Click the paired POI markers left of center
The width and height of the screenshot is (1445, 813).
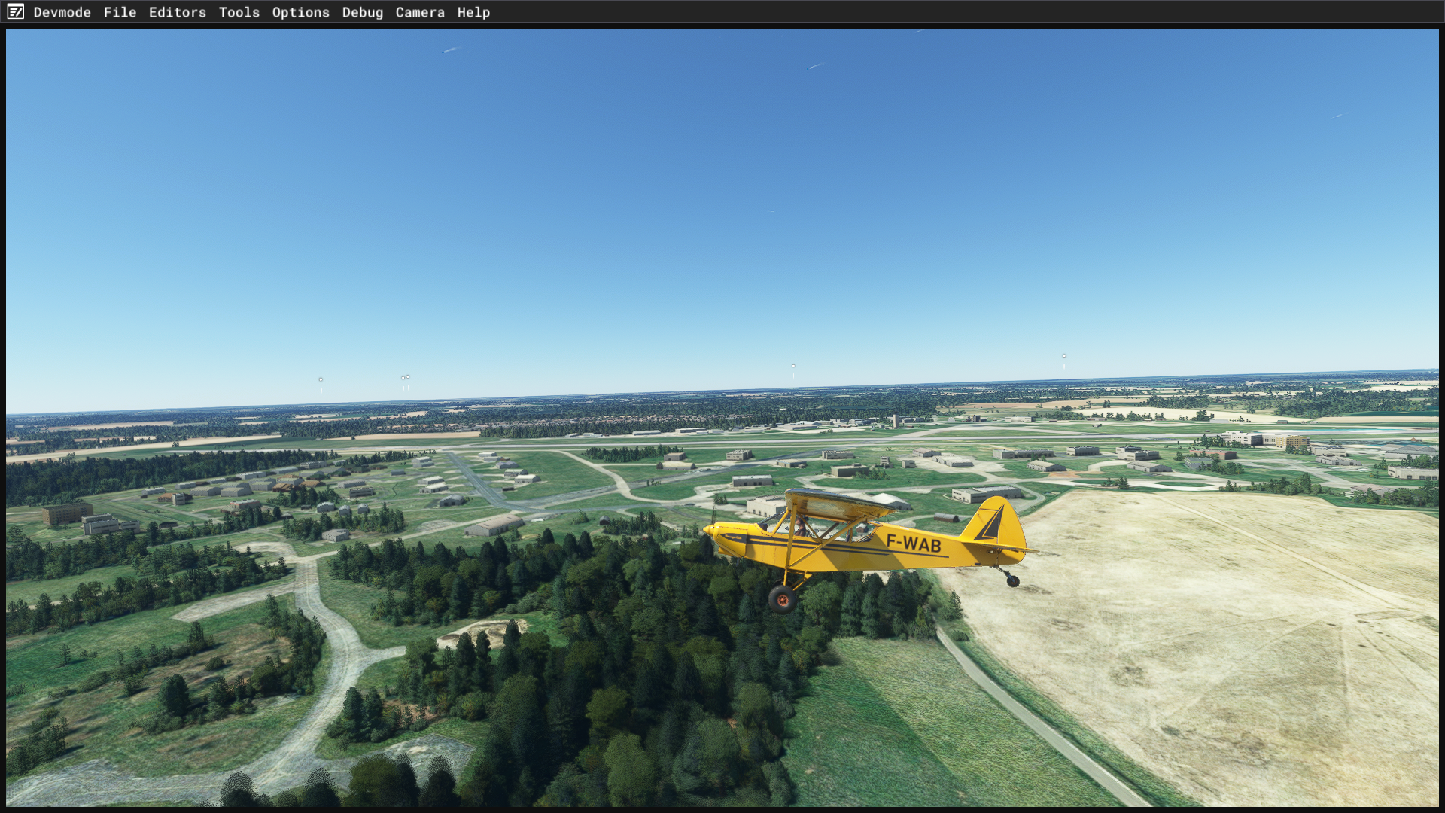click(x=406, y=378)
